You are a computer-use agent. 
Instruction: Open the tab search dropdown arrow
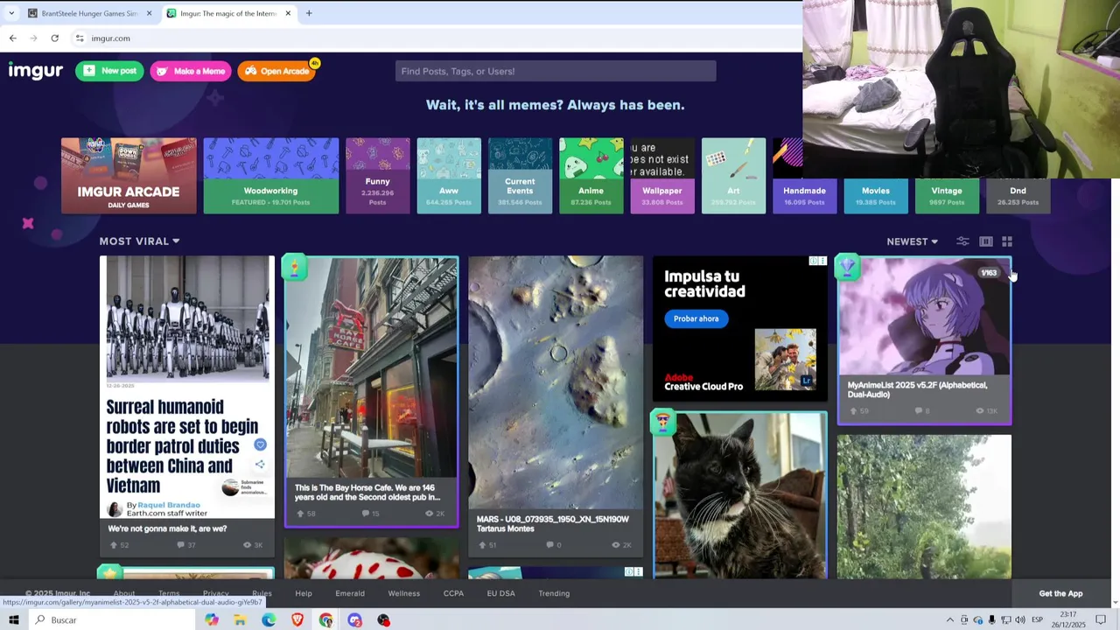(11, 13)
